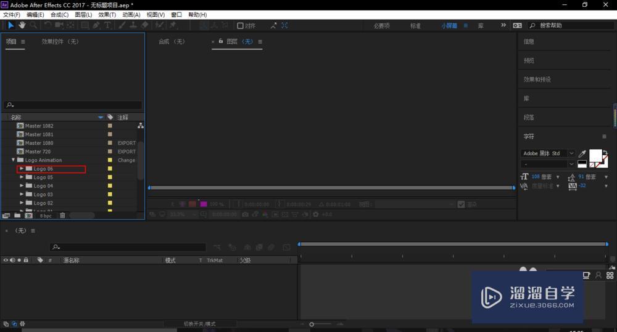Click the white fill color swatch

(x=595, y=156)
